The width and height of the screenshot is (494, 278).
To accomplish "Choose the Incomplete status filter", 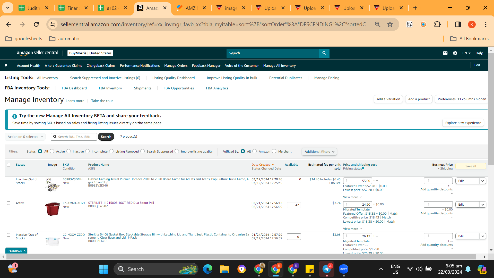I will coord(88,151).
